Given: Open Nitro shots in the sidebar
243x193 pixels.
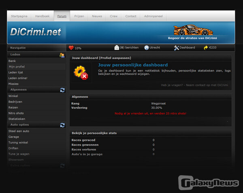Looking at the screenshot, I should click(x=16, y=113).
